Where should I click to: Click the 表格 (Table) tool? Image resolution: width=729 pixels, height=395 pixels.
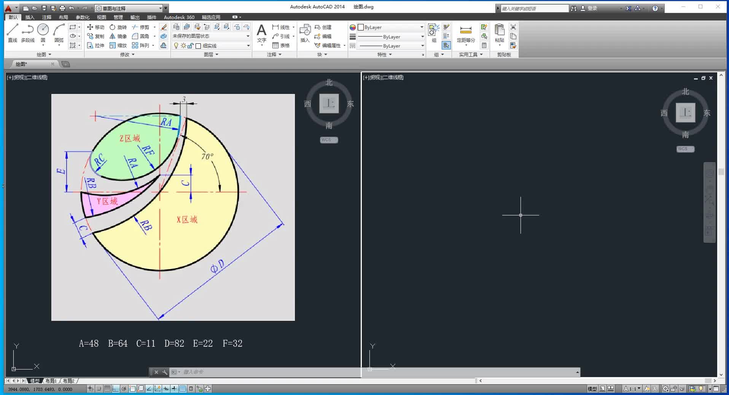click(281, 45)
